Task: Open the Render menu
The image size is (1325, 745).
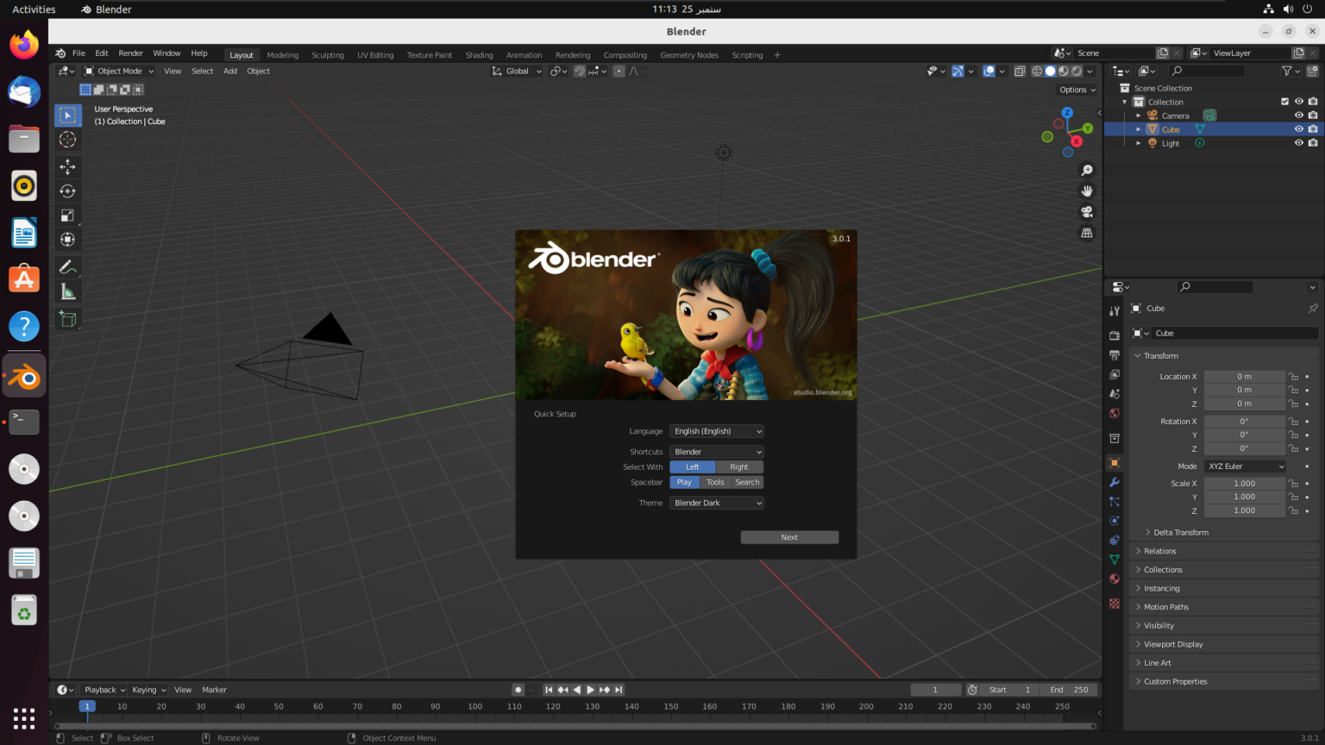Action: (x=130, y=53)
